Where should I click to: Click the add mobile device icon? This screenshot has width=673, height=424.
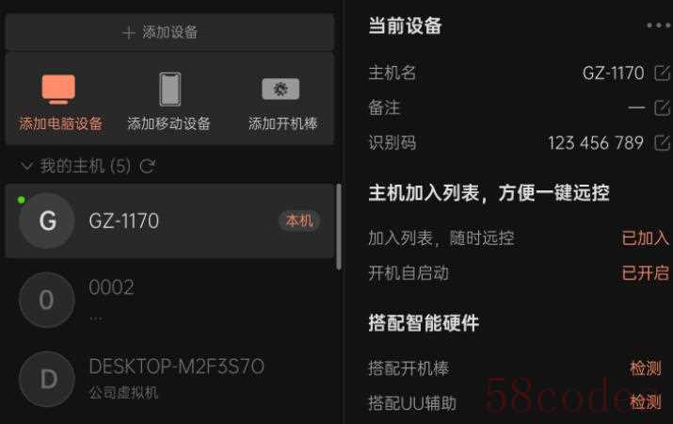click(170, 89)
